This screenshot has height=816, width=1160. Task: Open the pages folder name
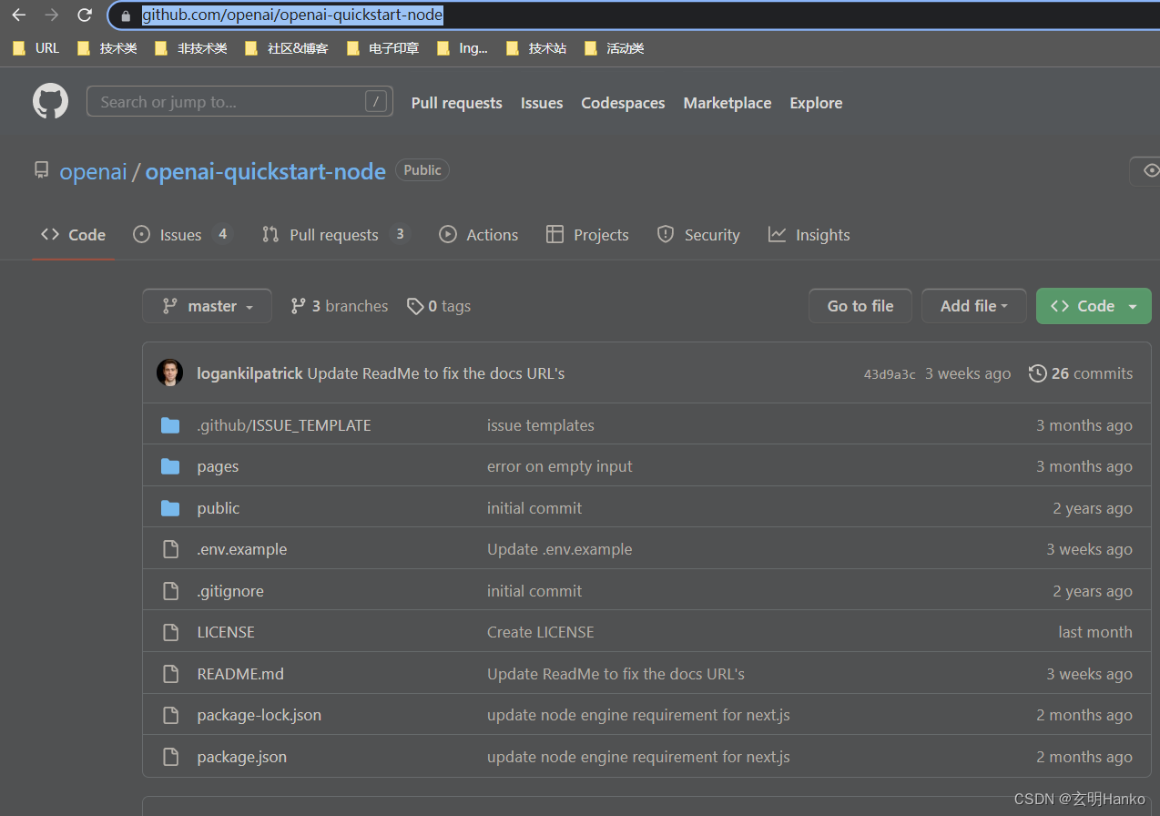coord(218,466)
